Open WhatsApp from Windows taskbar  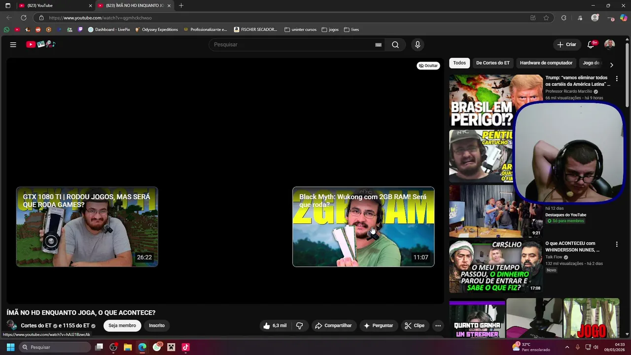pos(157,347)
